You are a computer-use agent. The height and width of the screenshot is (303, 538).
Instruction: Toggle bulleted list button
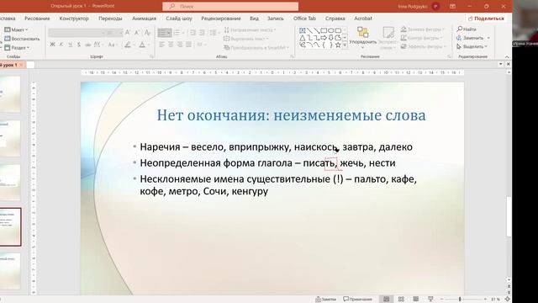pos(165,33)
